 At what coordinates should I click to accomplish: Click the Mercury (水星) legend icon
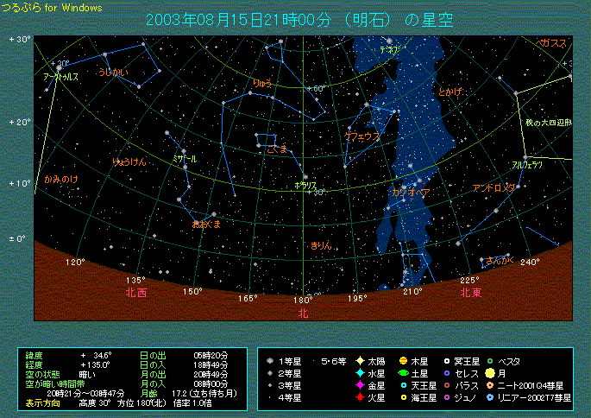(x=360, y=373)
